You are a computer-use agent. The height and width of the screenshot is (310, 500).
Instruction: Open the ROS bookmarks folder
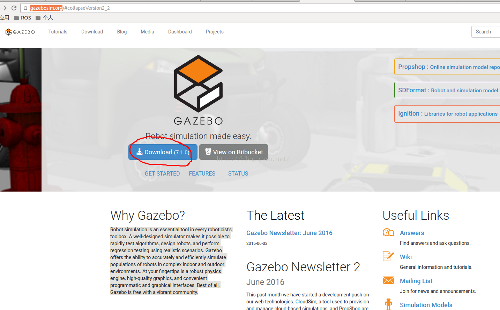pos(22,18)
